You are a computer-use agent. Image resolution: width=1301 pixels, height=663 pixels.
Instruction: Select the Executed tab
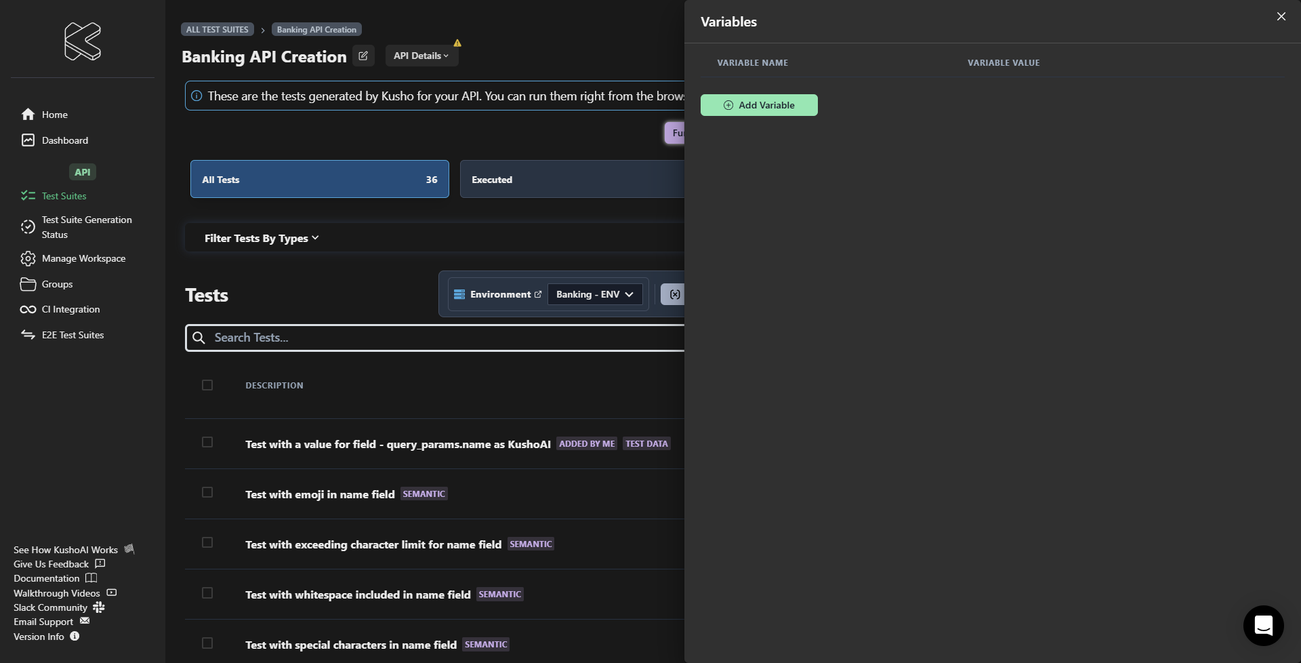tap(572, 179)
